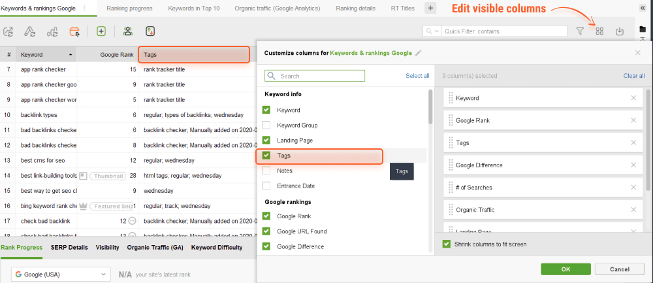The image size is (653, 283).
Task: Collapse the sidebar with double chevron icon
Action: click(643, 8)
